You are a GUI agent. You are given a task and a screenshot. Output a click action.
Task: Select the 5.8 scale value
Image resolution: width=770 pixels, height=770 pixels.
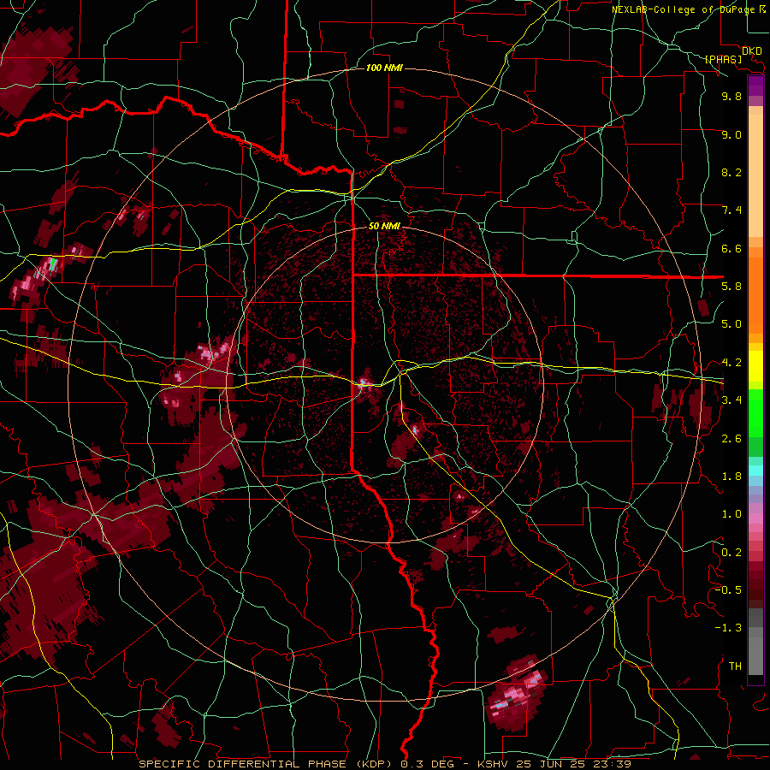pos(731,287)
